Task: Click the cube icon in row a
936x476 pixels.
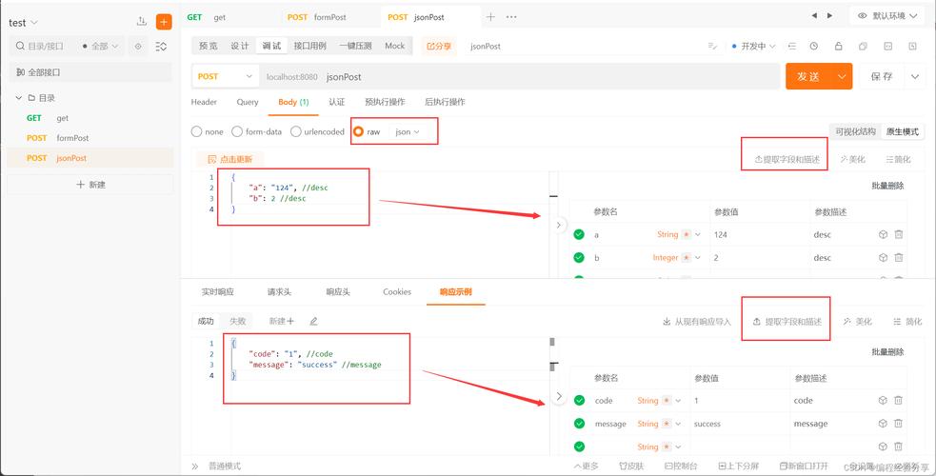Action: pos(883,234)
